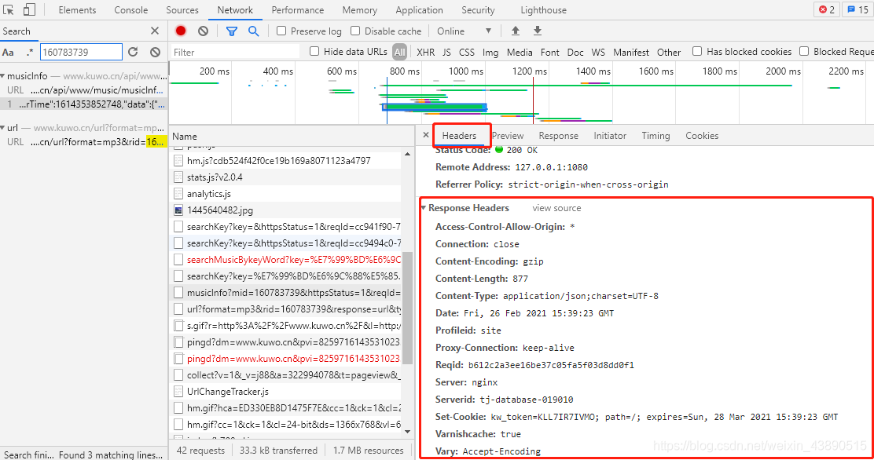Switch to the Console tab
This screenshot has width=874, height=460.
coord(131,10)
